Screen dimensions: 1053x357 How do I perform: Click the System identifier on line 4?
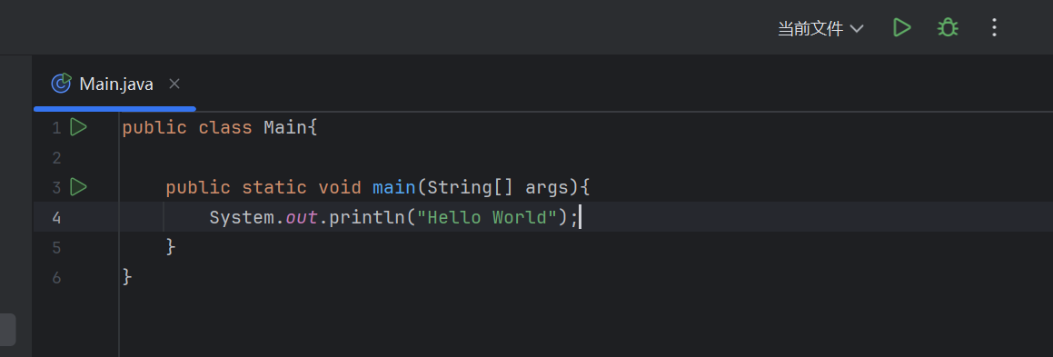click(242, 217)
